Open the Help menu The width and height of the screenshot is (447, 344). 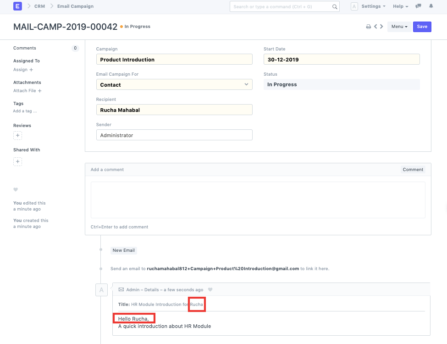pos(400,6)
